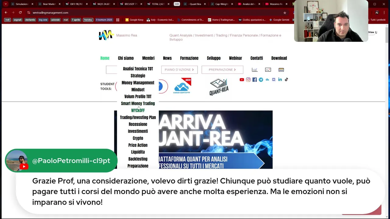This screenshot has height=219, width=390.
Task: Open the 'stellantis' bookmark folder
Action: (30, 20)
